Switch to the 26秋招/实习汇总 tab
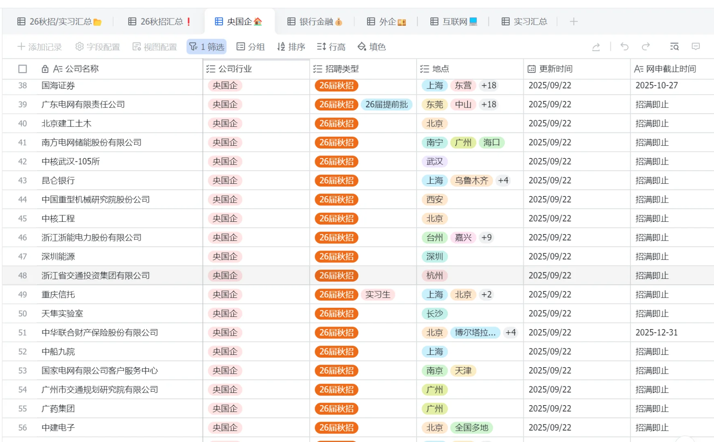The image size is (714, 442). (59, 22)
